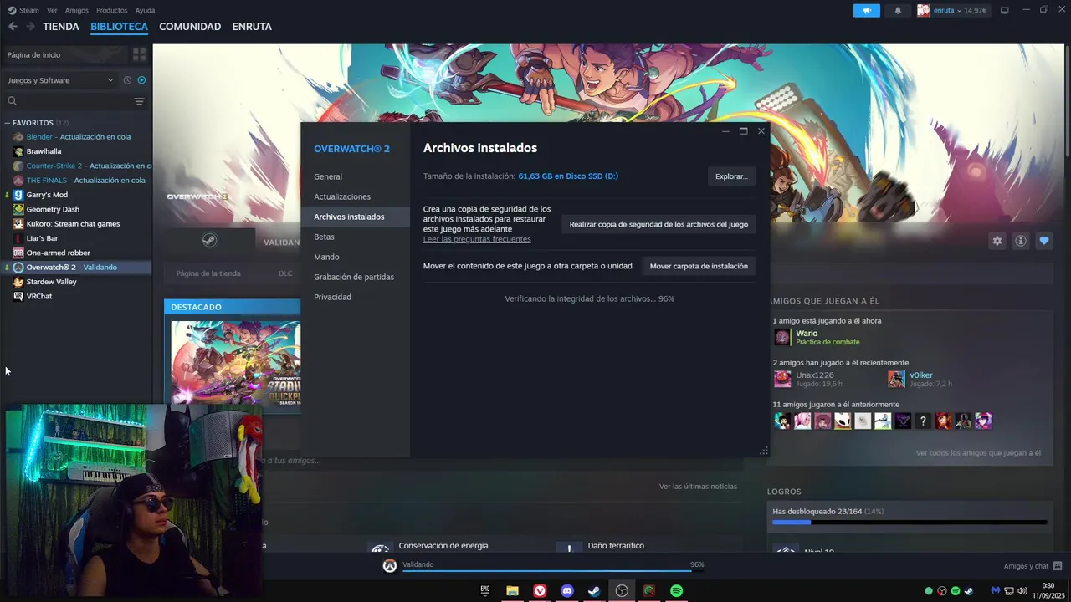Image resolution: width=1071 pixels, height=602 pixels.
Task: Go forward with the right arrow
Action: coord(30,26)
